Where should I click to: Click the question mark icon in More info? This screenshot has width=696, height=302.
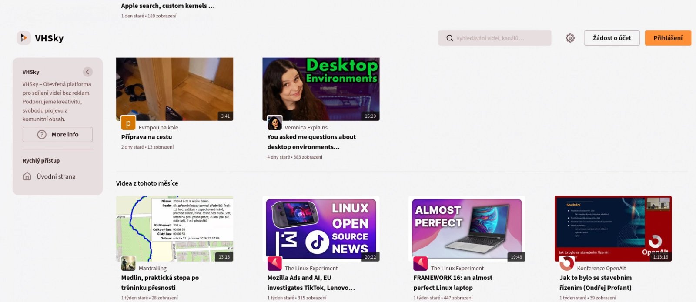(x=42, y=135)
